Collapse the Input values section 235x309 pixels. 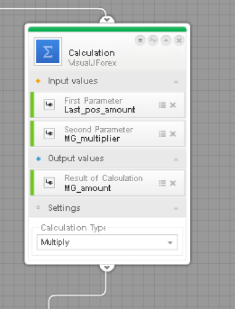176,82
